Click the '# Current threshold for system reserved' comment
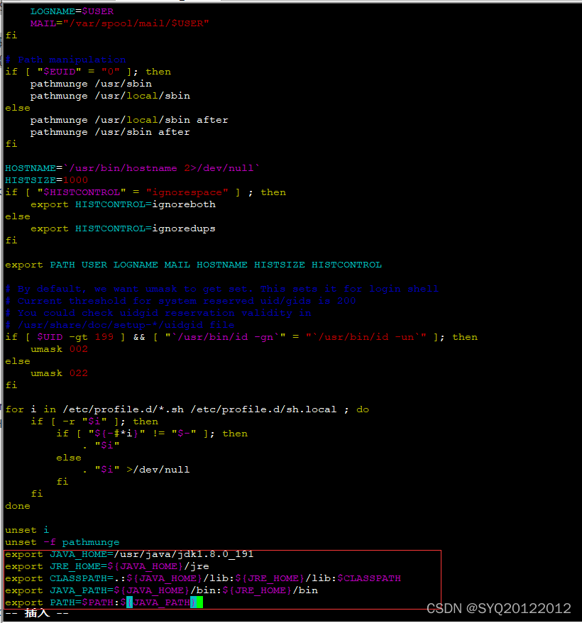Viewport: 582px width, 623px height. click(x=180, y=301)
